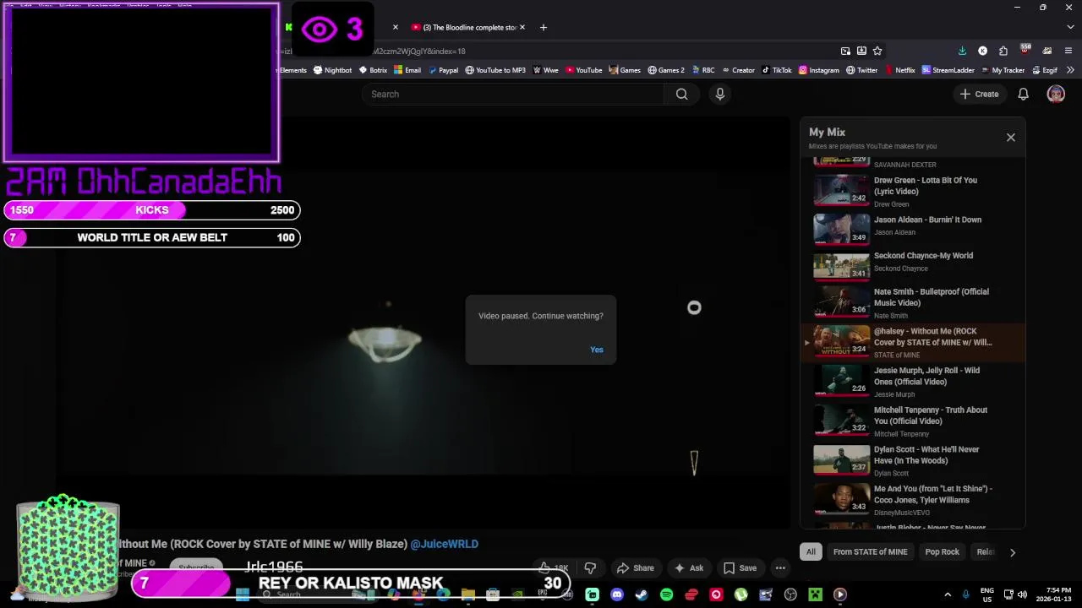Open Email bookmark

(x=407, y=70)
